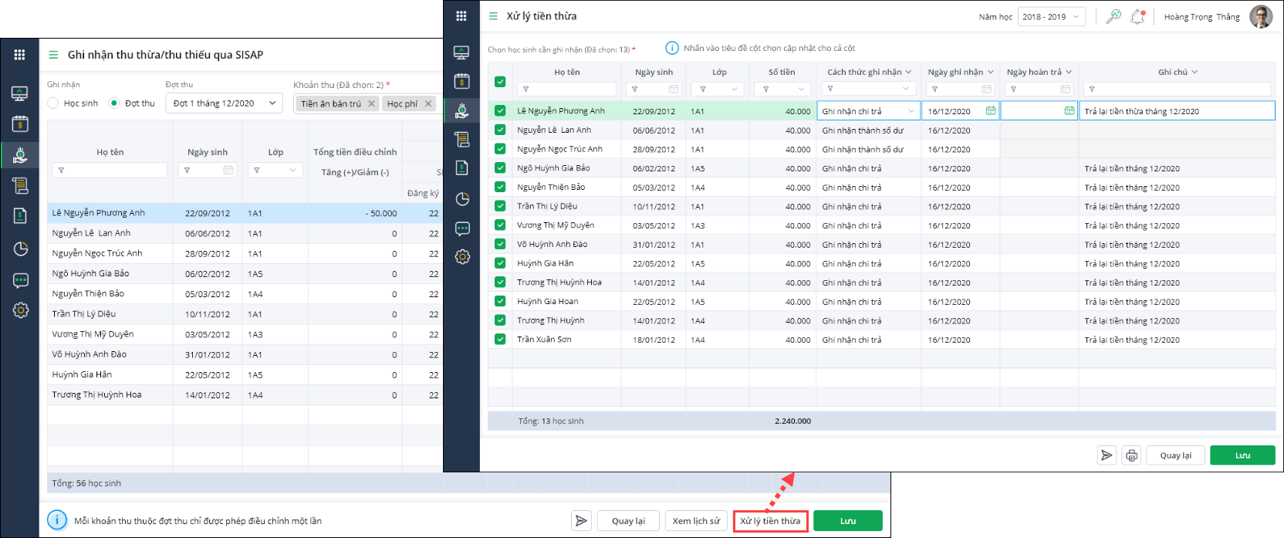The image size is (1284, 538).
Task: Open the chat message icon in right sidebar
Action: [x=462, y=228]
